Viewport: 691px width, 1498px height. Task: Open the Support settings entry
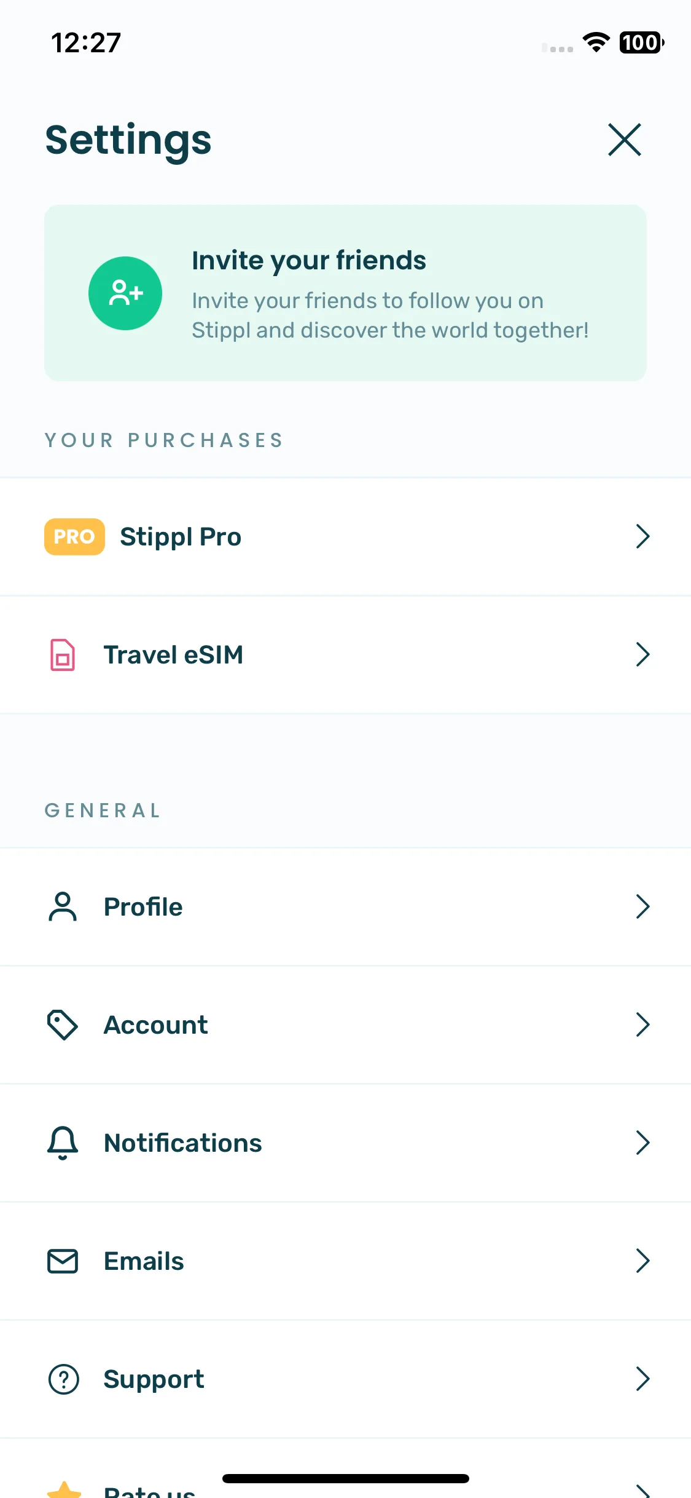coord(345,1379)
